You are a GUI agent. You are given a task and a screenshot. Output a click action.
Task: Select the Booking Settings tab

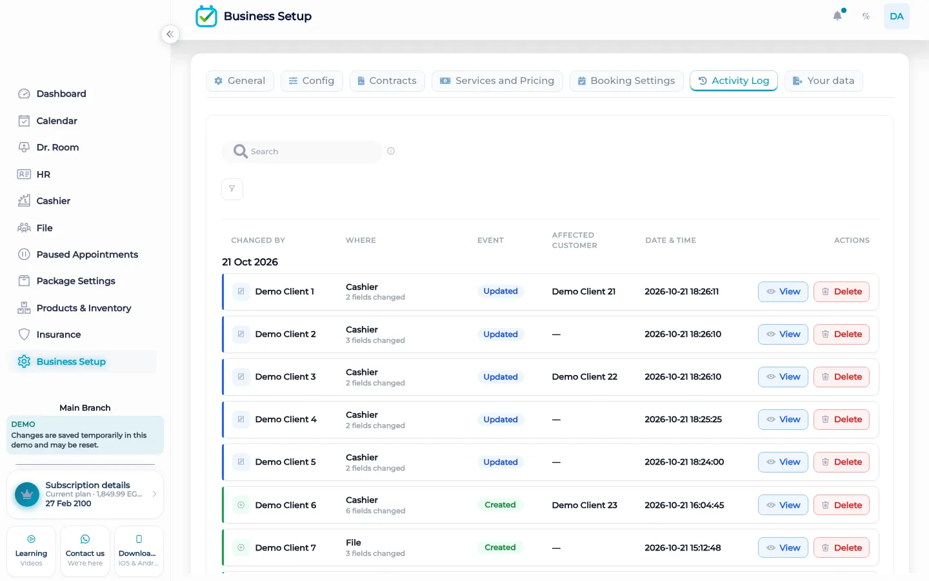[626, 81]
